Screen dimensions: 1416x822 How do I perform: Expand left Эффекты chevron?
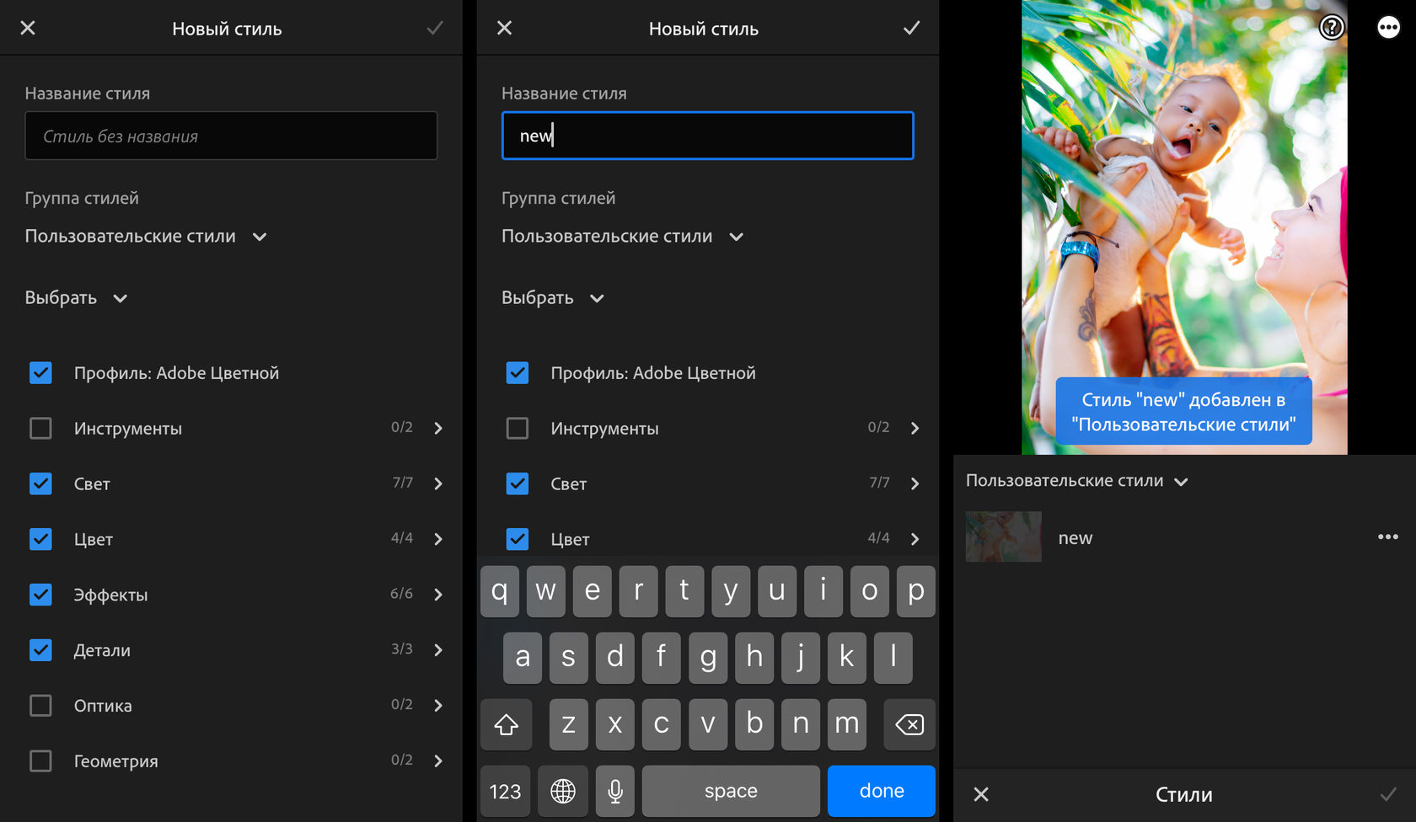tap(438, 595)
